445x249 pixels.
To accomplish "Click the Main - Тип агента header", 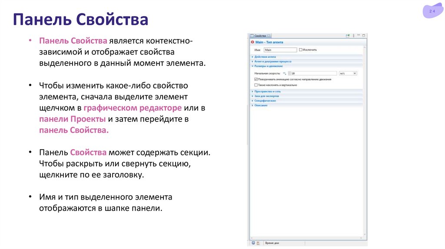I will [x=269, y=42].
